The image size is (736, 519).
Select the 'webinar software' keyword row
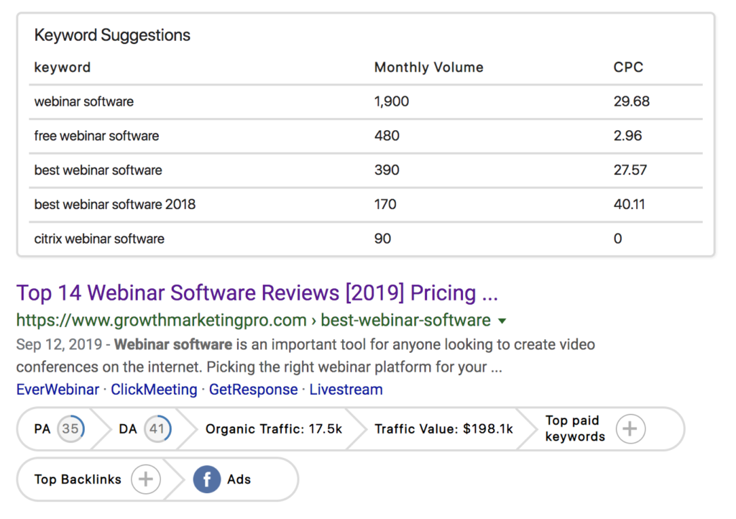366,102
